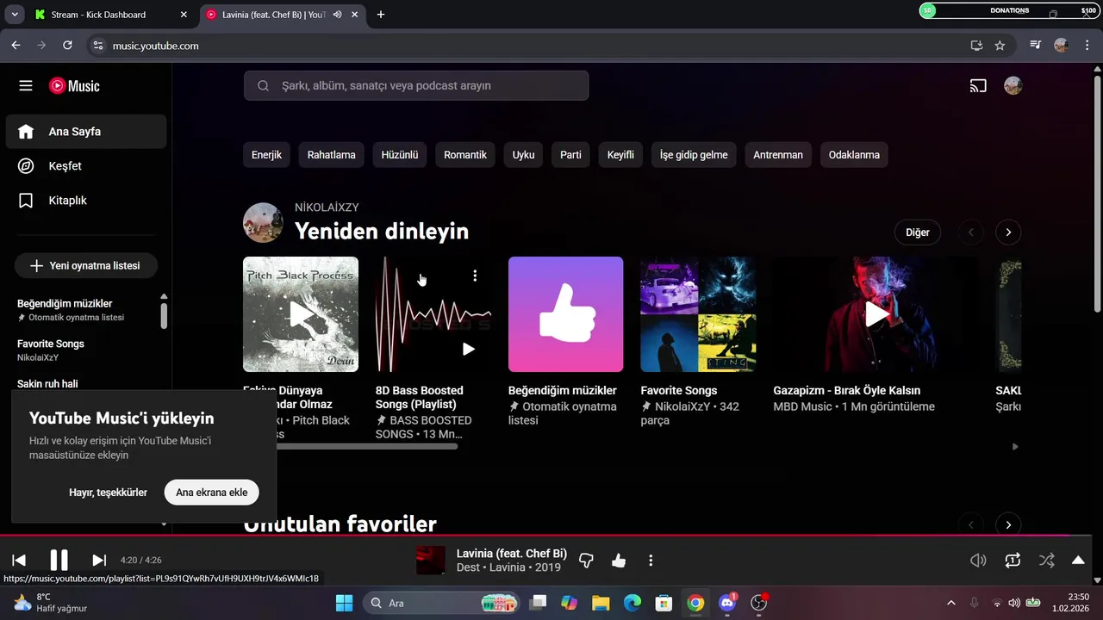Image resolution: width=1103 pixels, height=620 pixels.
Task: Click the install app icon in address bar
Action: 976,46
